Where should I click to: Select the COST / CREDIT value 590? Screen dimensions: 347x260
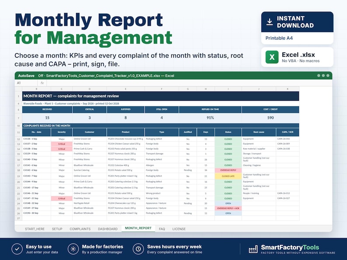[x=271, y=118]
